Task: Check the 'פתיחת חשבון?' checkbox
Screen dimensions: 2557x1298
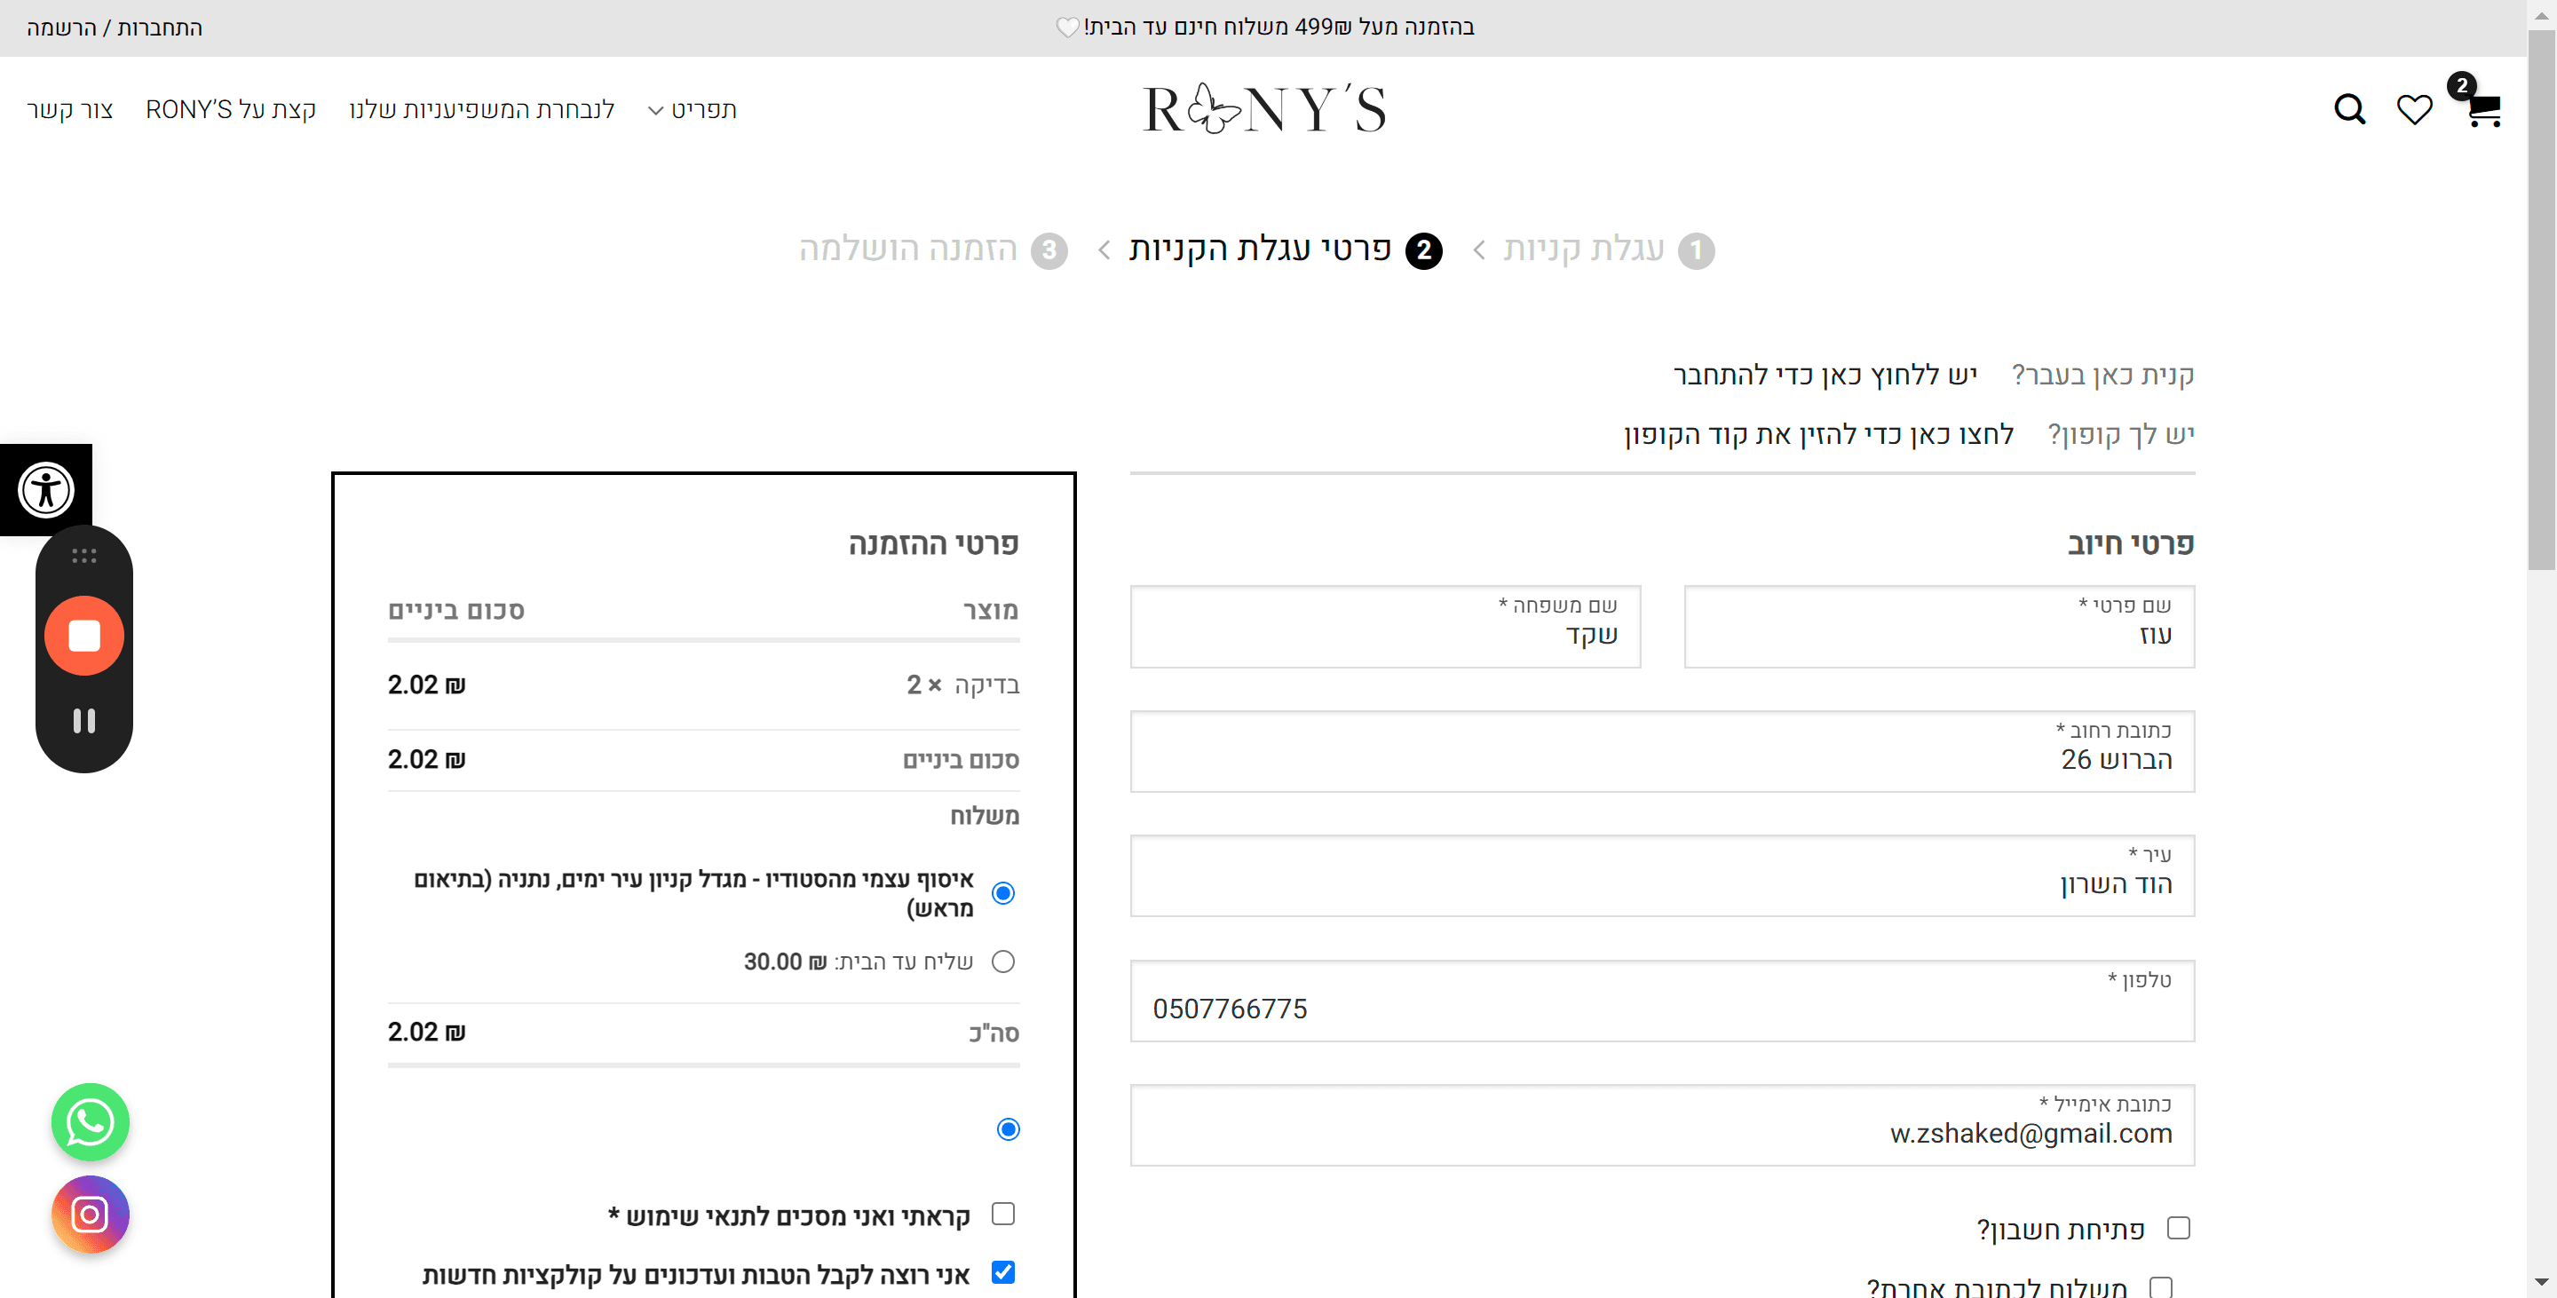Action: click(x=2179, y=1228)
